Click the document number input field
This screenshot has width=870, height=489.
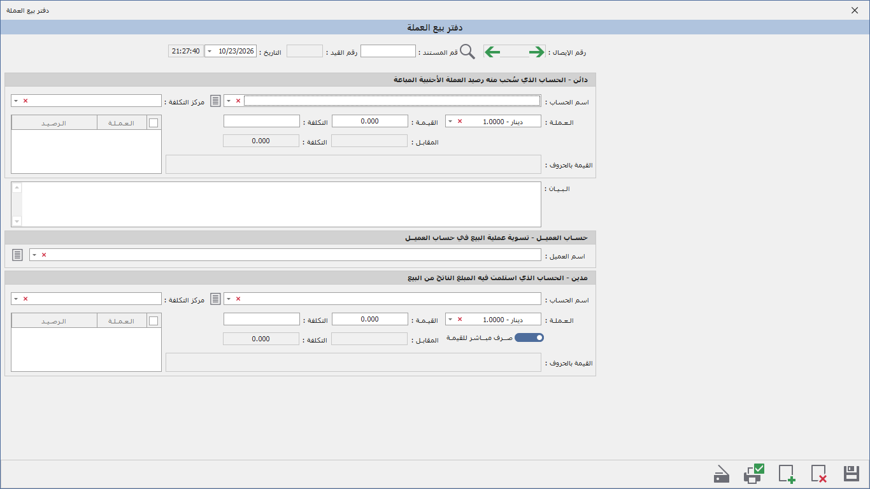click(388, 51)
